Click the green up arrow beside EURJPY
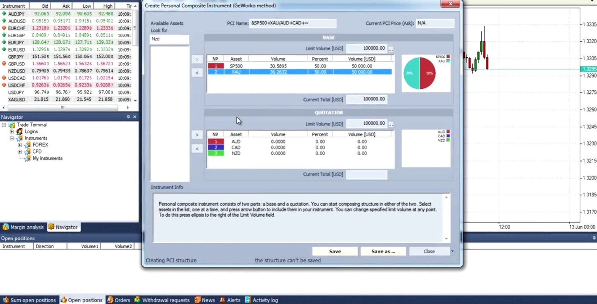 (4, 43)
